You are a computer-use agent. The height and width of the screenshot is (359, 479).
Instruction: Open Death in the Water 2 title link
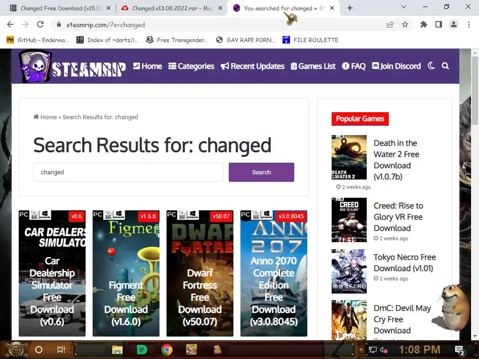click(x=396, y=160)
